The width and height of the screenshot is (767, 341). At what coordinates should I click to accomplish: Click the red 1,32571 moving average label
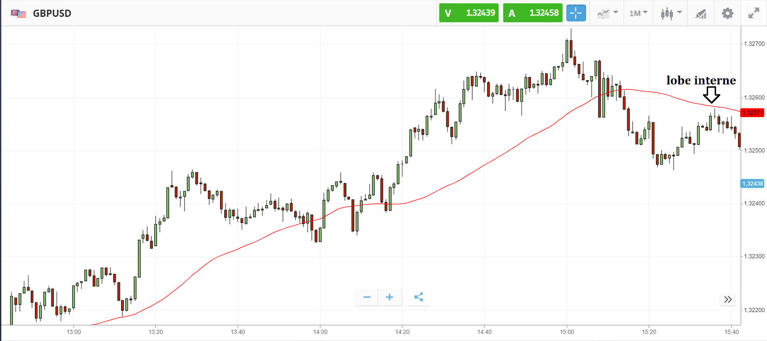pyautogui.click(x=752, y=112)
